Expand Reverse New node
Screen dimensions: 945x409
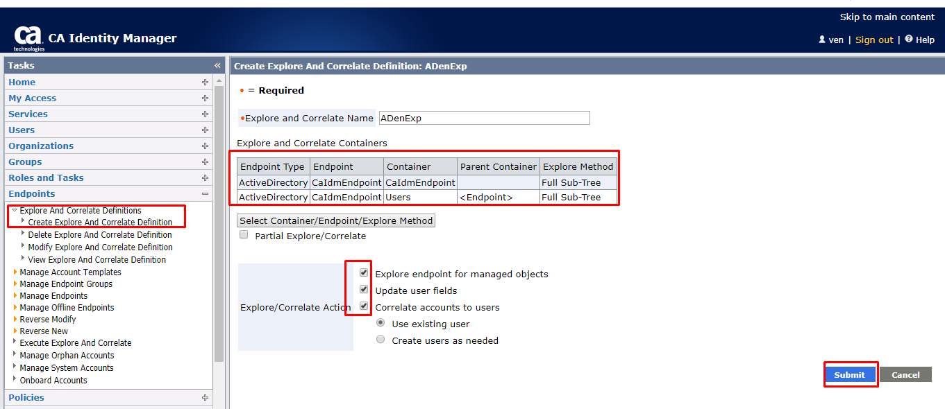15,331
